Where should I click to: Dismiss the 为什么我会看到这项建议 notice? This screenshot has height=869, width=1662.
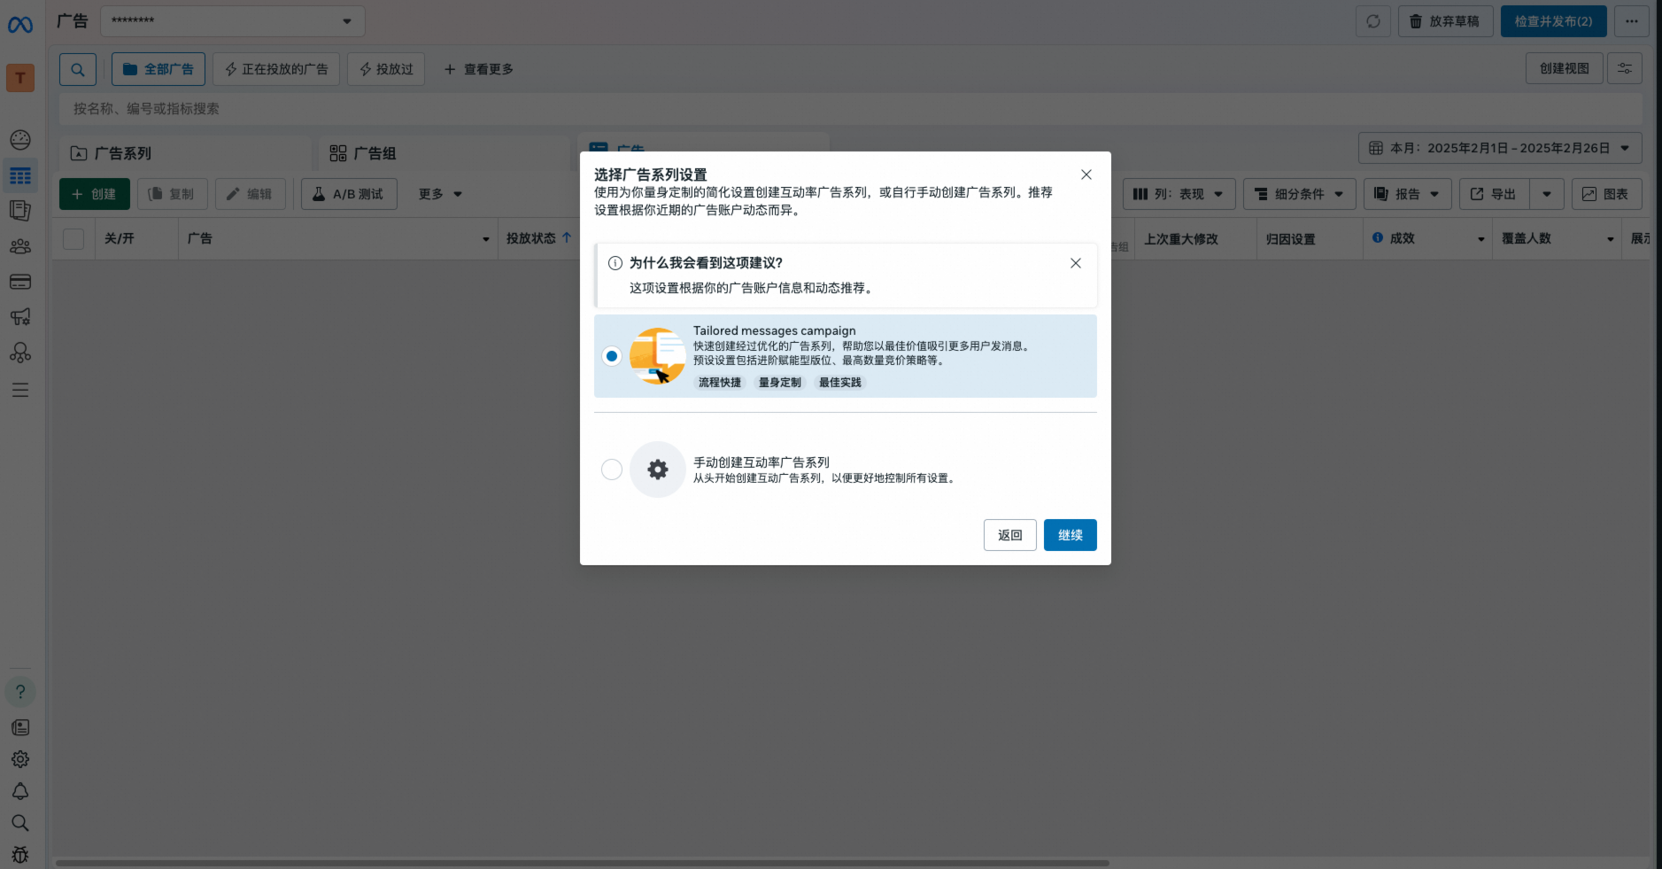(1076, 263)
